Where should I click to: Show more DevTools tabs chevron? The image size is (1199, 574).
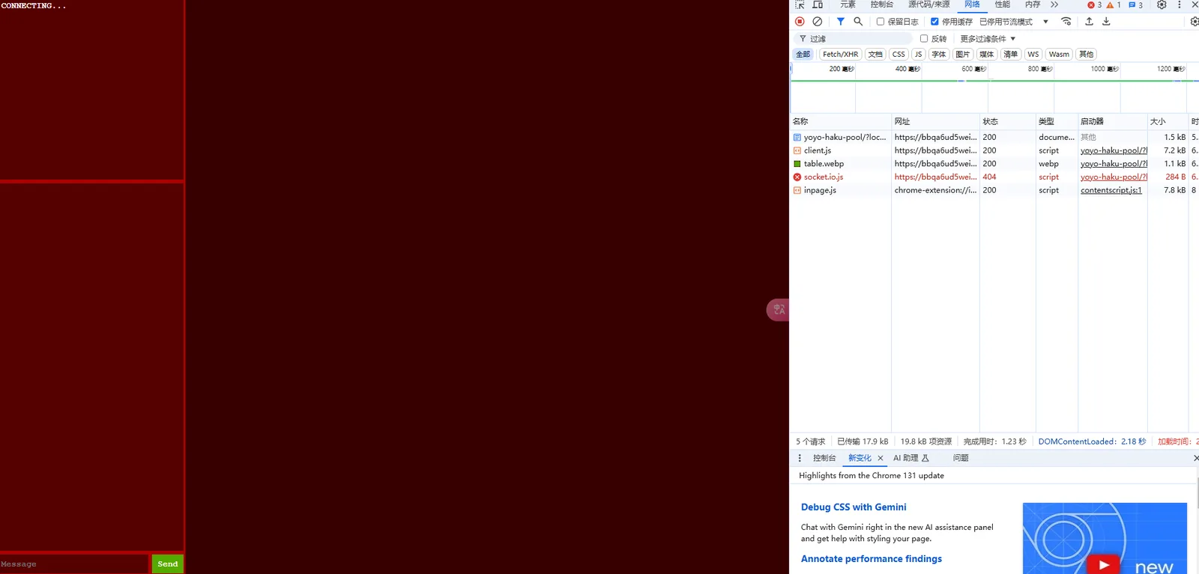tap(1054, 4)
